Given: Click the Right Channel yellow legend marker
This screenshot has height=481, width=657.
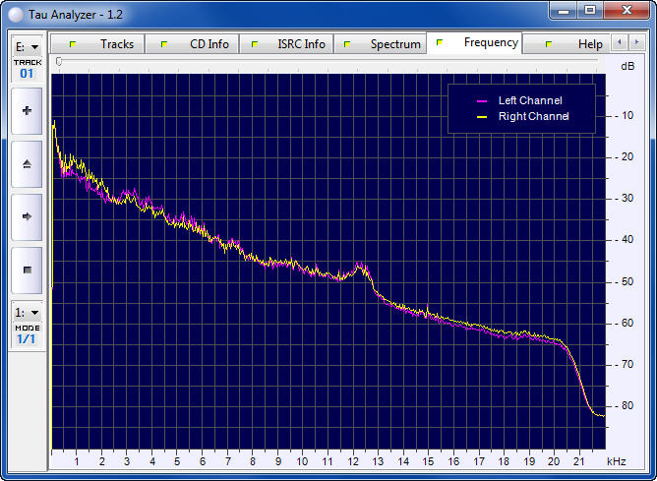Looking at the screenshot, I should coord(482,117).
